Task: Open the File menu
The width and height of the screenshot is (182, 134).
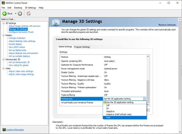Action: (x=3, y=8)
